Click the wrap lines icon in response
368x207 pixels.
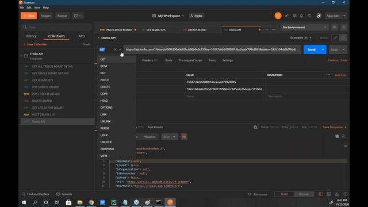click(184, 137)
